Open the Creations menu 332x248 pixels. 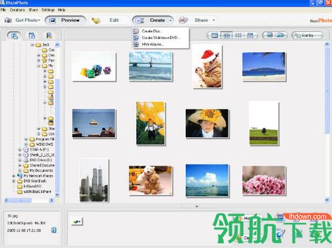point(17,10)
